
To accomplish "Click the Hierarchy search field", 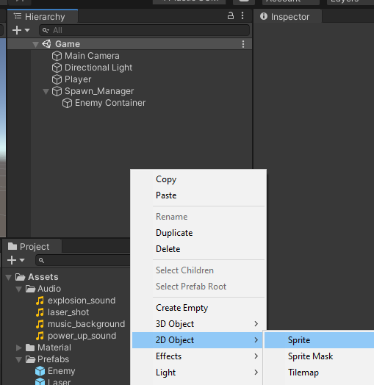I will click(145, 30).
